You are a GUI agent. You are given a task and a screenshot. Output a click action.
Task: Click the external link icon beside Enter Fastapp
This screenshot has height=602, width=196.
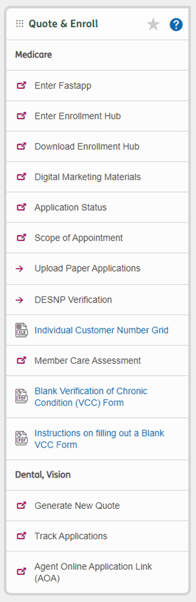click(21, 86)
